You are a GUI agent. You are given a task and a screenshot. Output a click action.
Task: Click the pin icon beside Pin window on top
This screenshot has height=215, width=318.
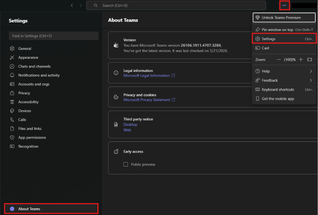258,30
